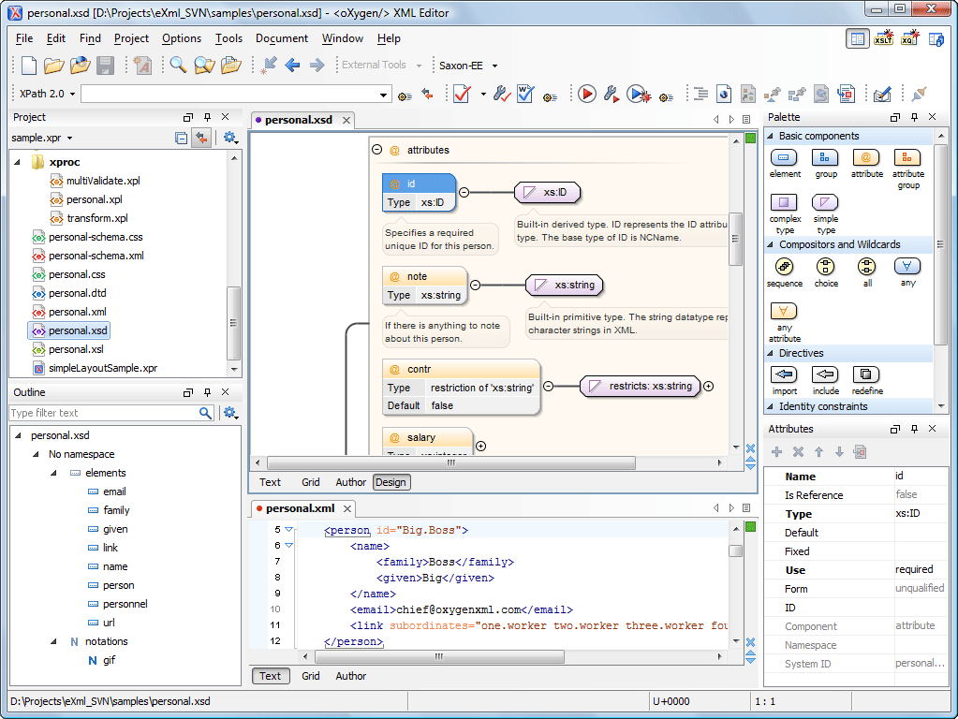Switch to the personal.xml editor tab
The image size is (958, 719).
300,508
